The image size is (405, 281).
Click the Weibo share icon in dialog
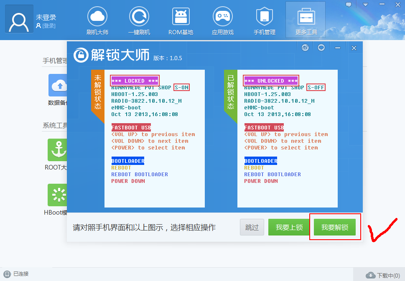point(306,48)
